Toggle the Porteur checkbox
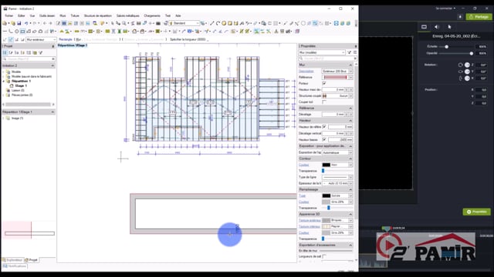This screenshot has height=277, width=494. pos(324,83)
